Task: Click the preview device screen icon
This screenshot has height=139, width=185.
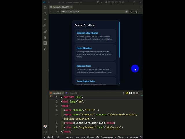Action: [131, 12]
